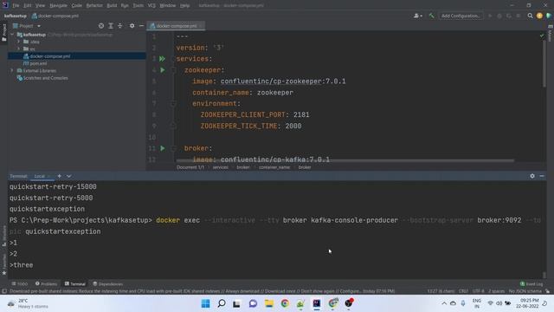Click the No JSON schema status widget
Screen dimensions: 554x312
pos(525,291)
